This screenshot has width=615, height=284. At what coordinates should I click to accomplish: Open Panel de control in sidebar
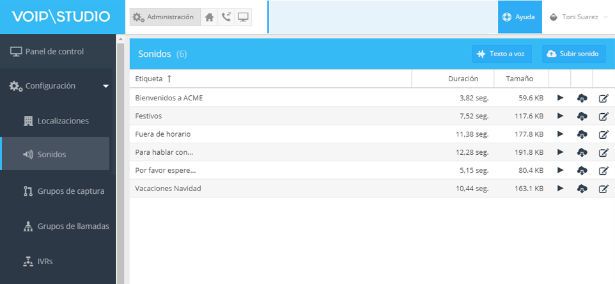[54, 51]
